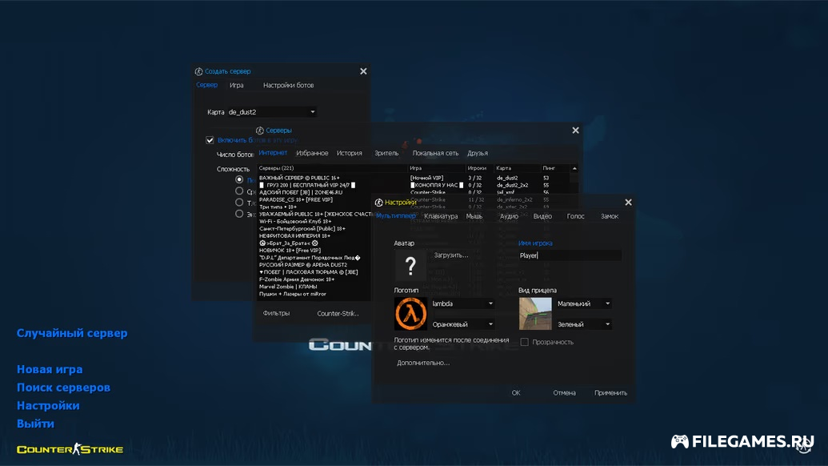828x466 pixels.
Task: Click the Применить button
Action: (x=610, y=393)
